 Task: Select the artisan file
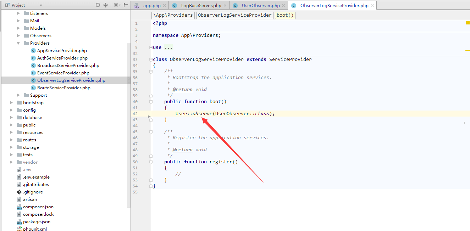(30, 199)
